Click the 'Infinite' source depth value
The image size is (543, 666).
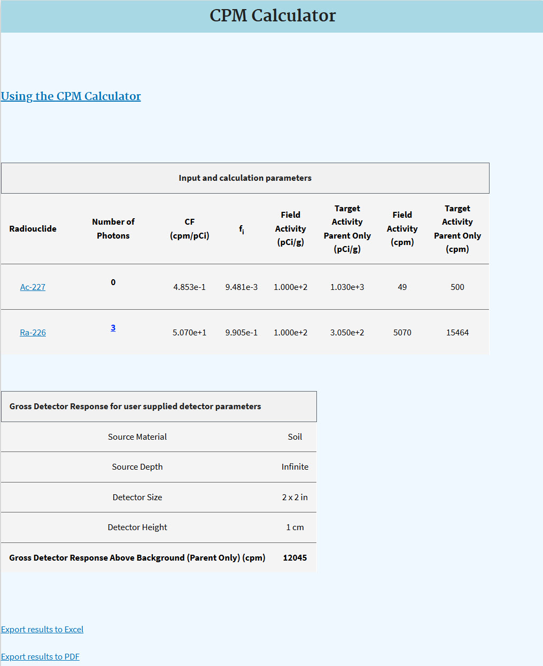(295, 467)
